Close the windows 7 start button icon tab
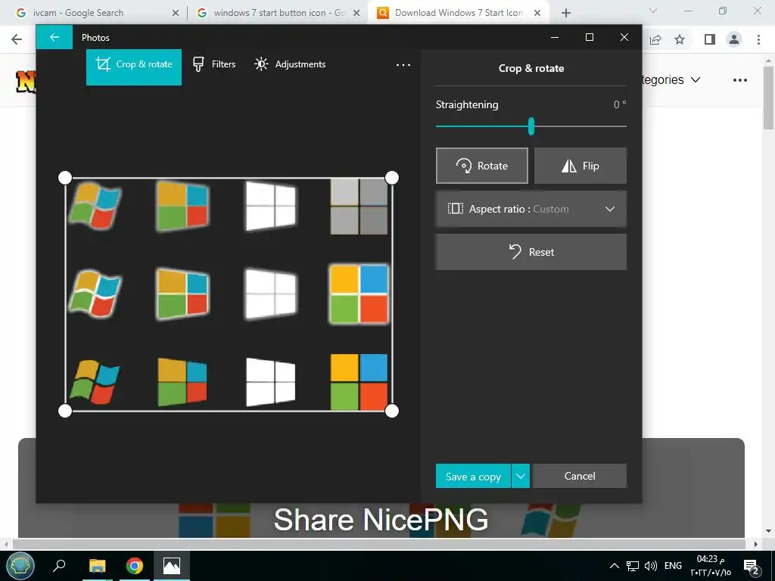The width and height of the screenshot is (775, 581). [356, 14]
